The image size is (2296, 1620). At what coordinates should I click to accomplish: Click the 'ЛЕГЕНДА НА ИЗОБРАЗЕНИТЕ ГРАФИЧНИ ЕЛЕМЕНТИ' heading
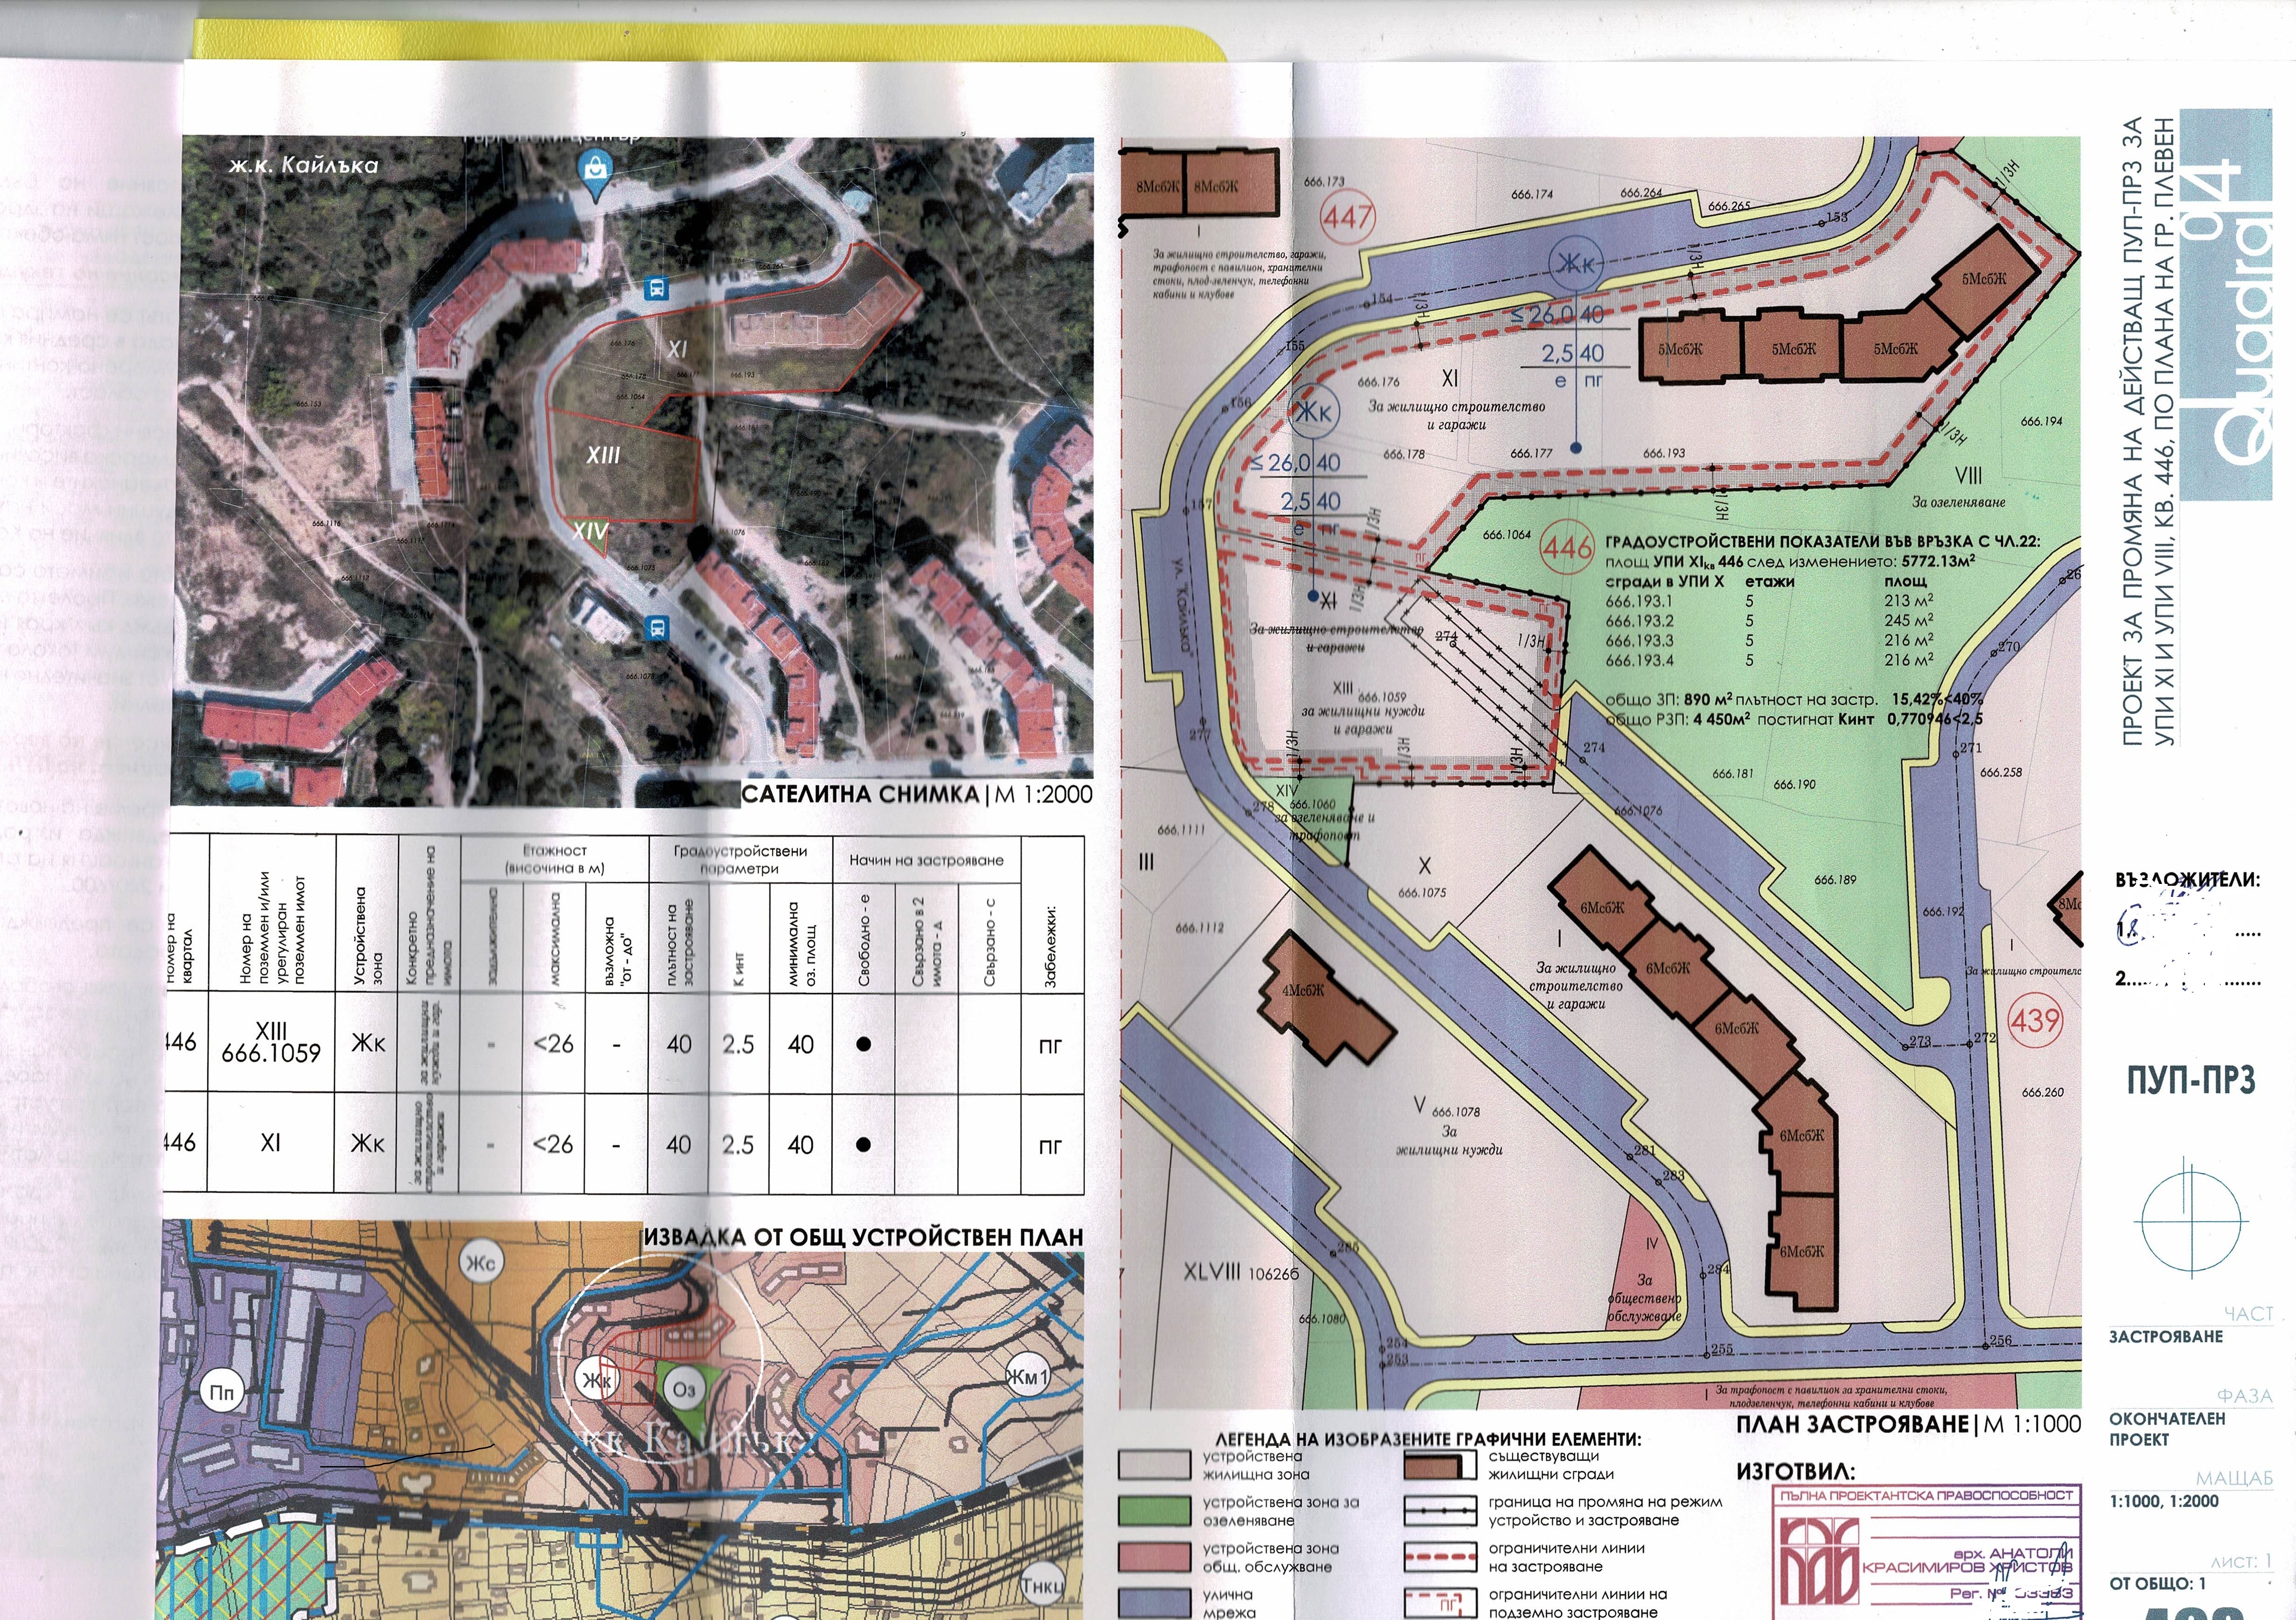(1428, 1439)
